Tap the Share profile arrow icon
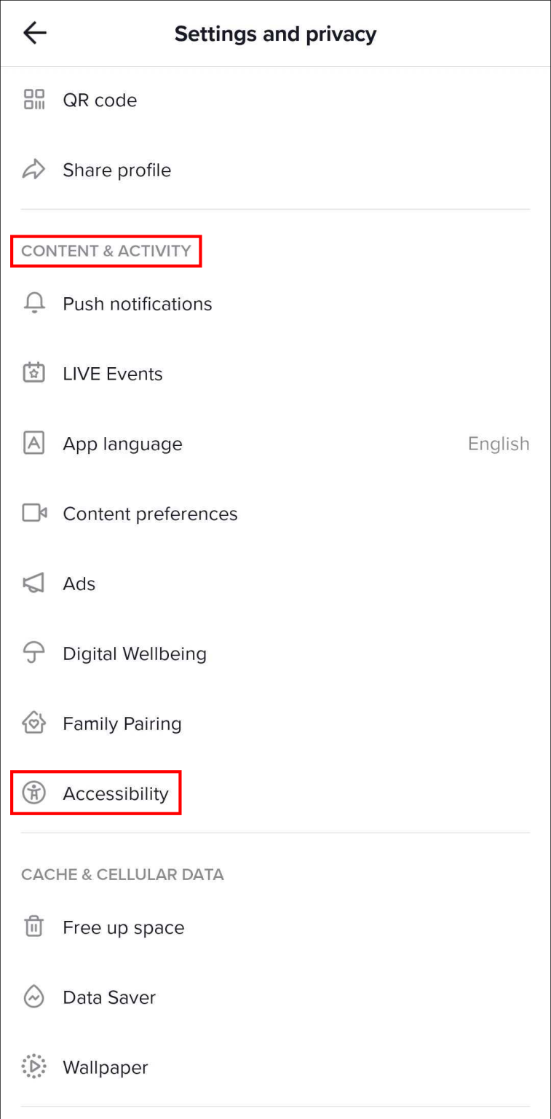551x1119 pixels. (34, 170)
